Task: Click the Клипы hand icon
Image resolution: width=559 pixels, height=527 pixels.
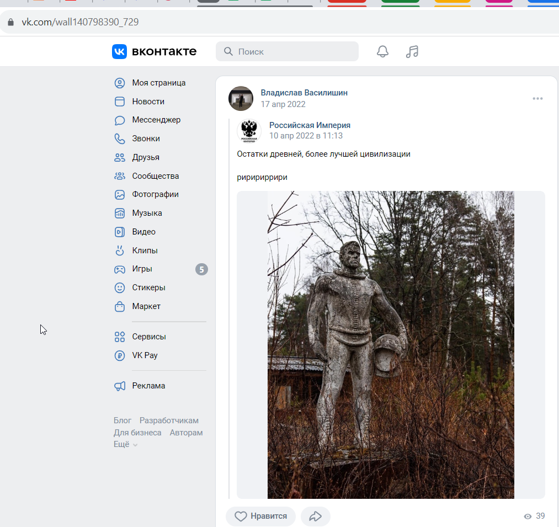Action: (x=120, y=251)
